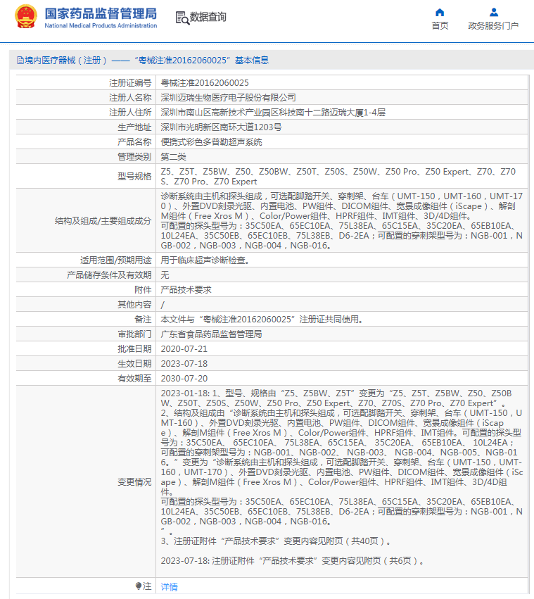
Task: Select the 2023-07-18 change entry text
Action: 293,561
